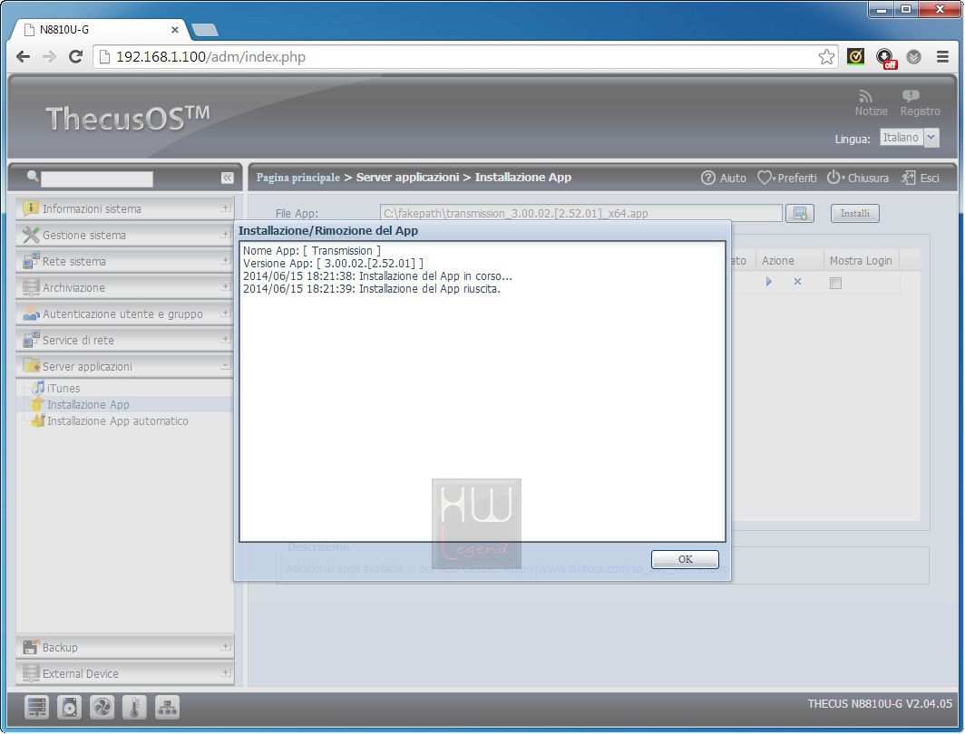Reload the page in the browser
The width and height of the screenshot is (965, 734).
75,57
